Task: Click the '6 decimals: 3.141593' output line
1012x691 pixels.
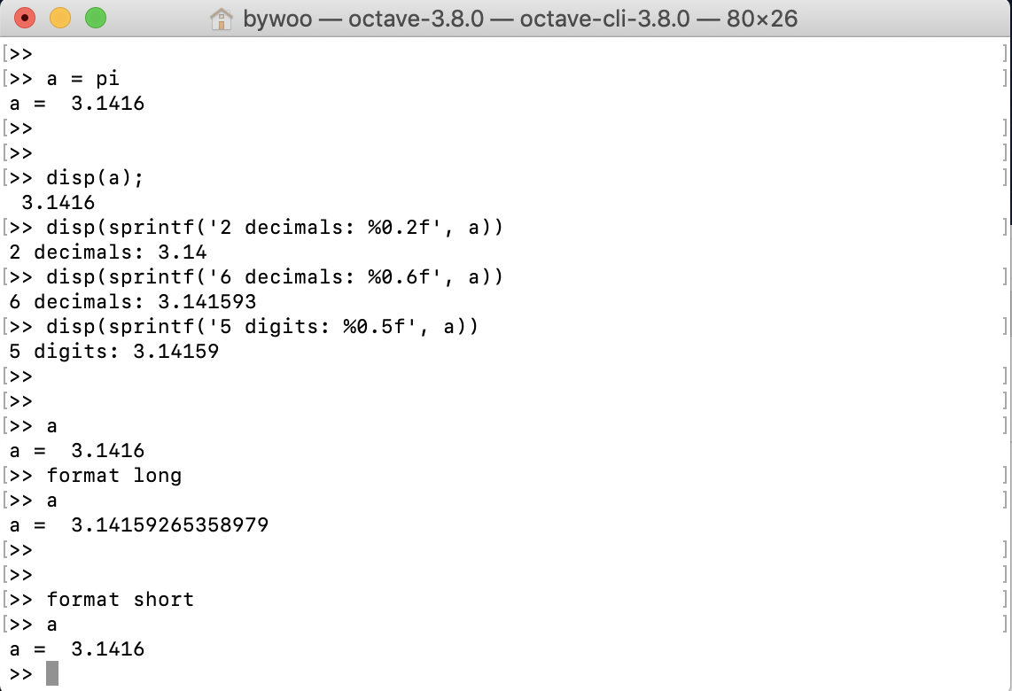Action: point(133,302)
